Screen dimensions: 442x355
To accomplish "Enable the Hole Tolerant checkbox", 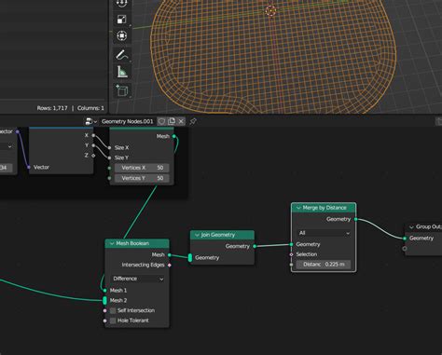I will coord(113,321).
